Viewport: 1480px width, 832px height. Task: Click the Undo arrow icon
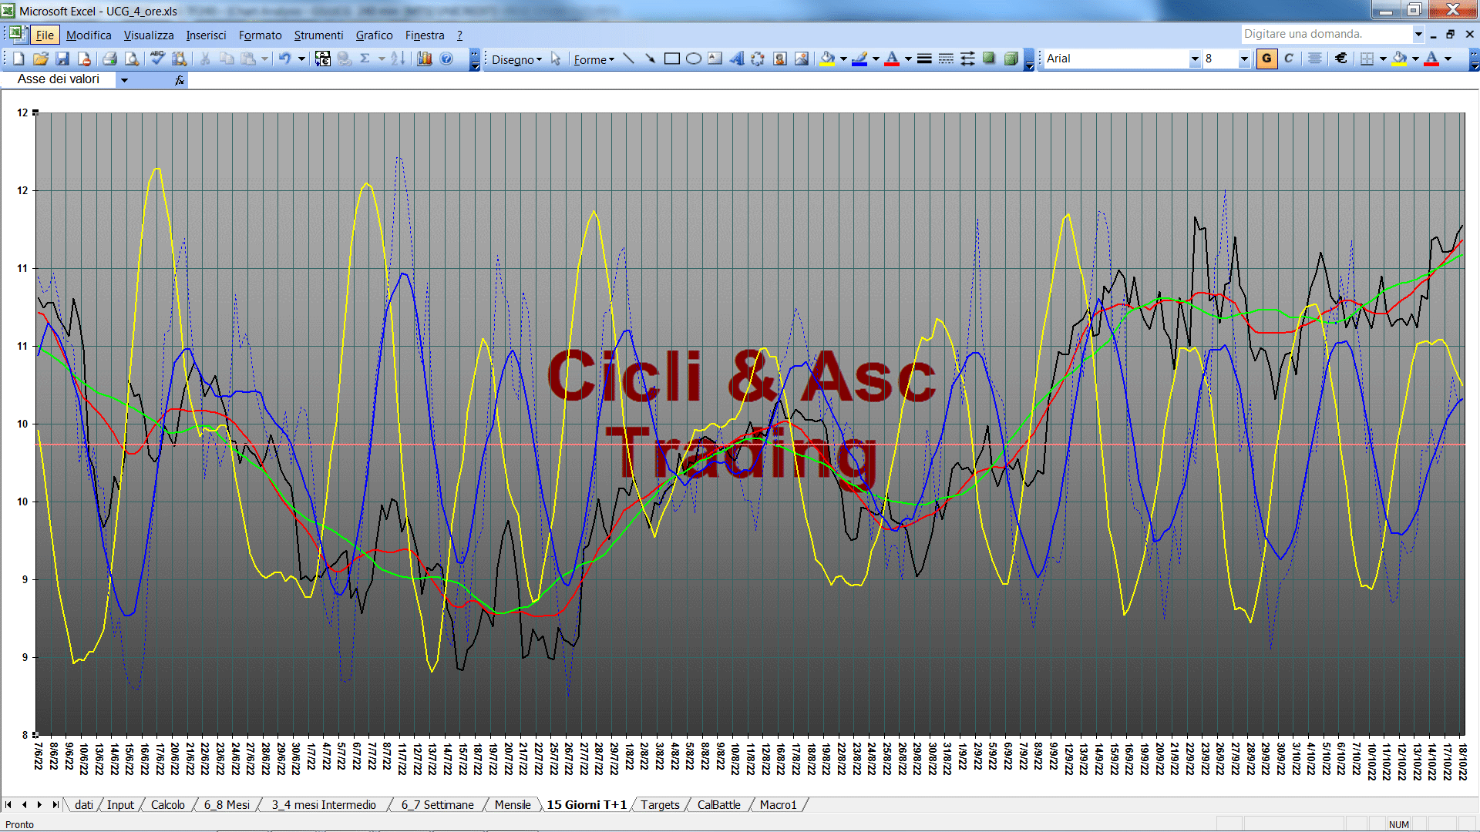[x=285, y=59]
